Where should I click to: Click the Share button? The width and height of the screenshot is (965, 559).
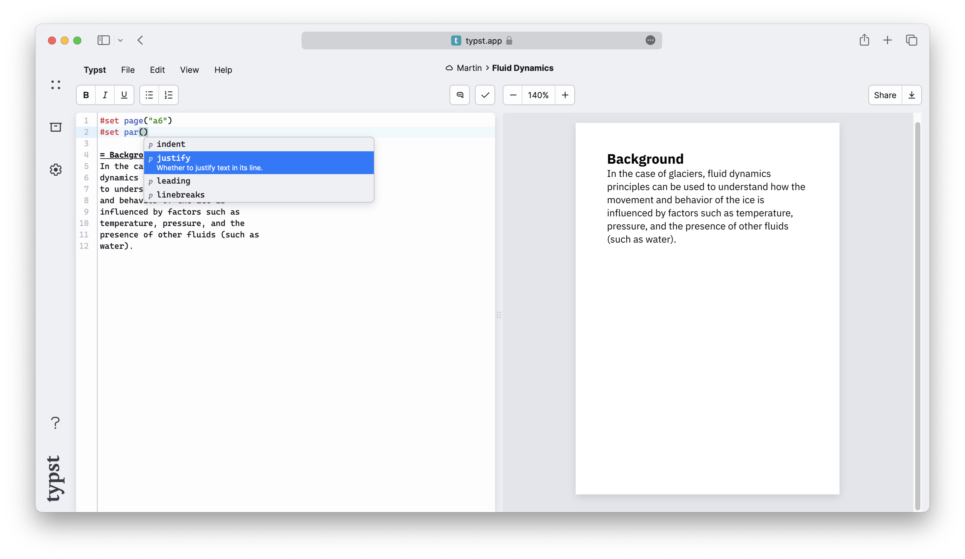pos(885,95)
